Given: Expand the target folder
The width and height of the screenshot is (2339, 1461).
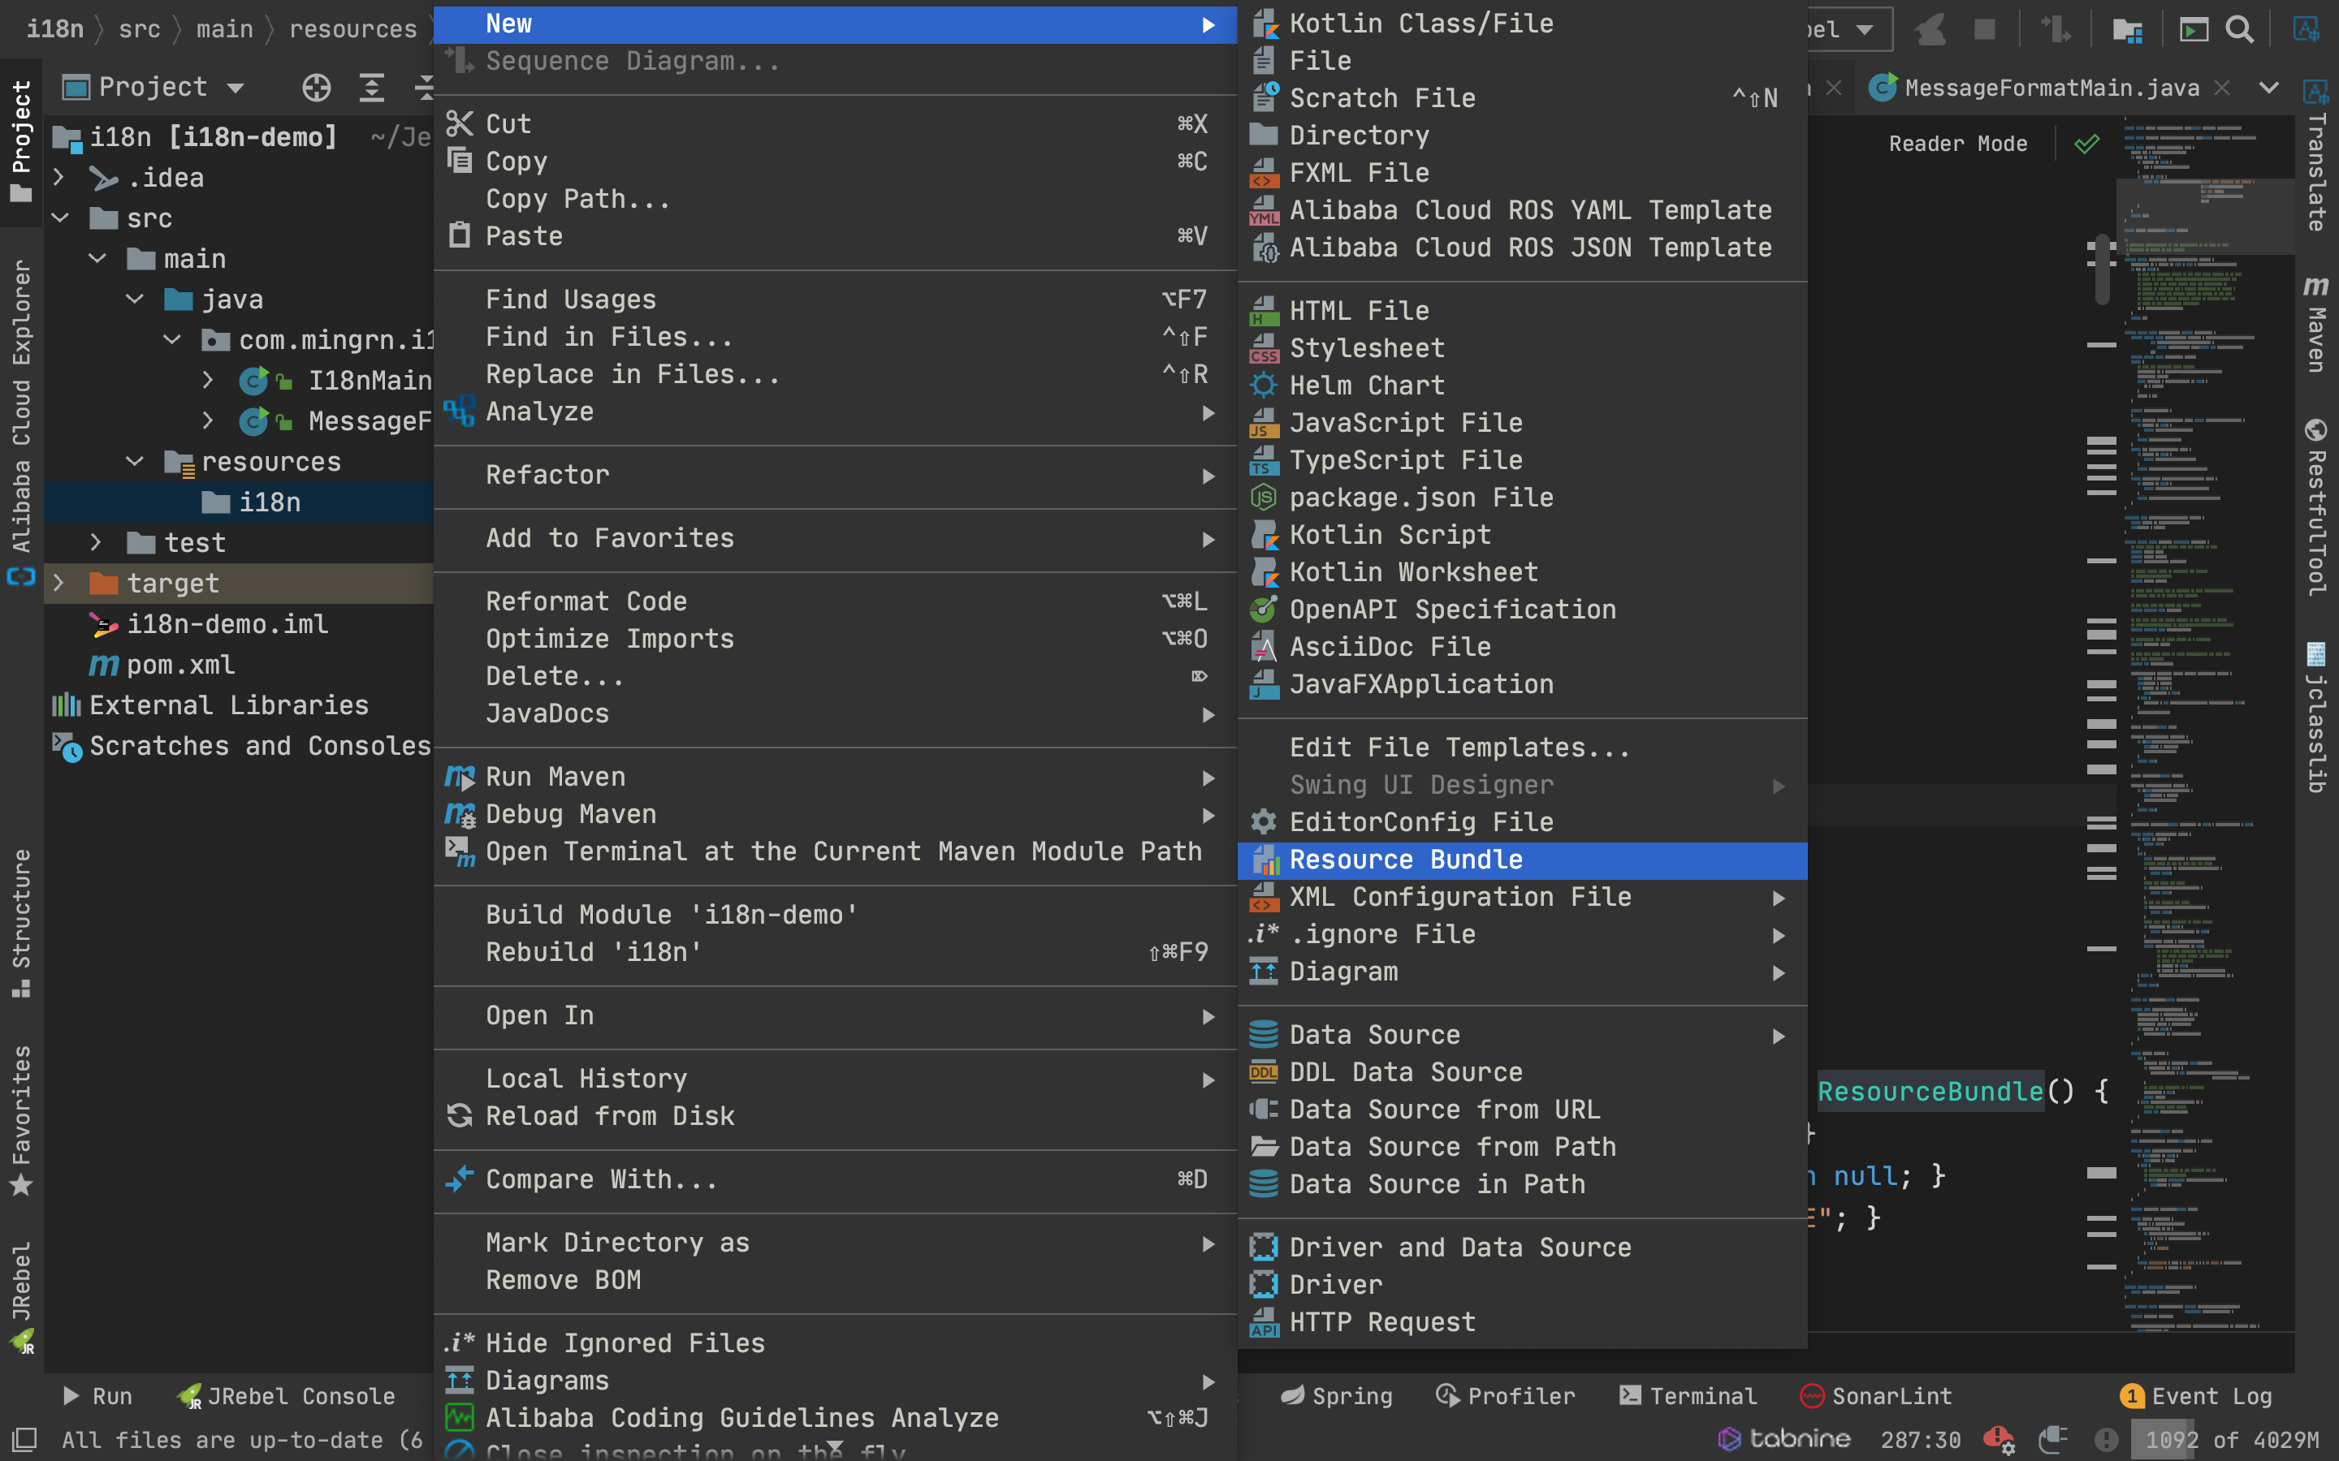Looking at the screenshot, I should (59, 583).
